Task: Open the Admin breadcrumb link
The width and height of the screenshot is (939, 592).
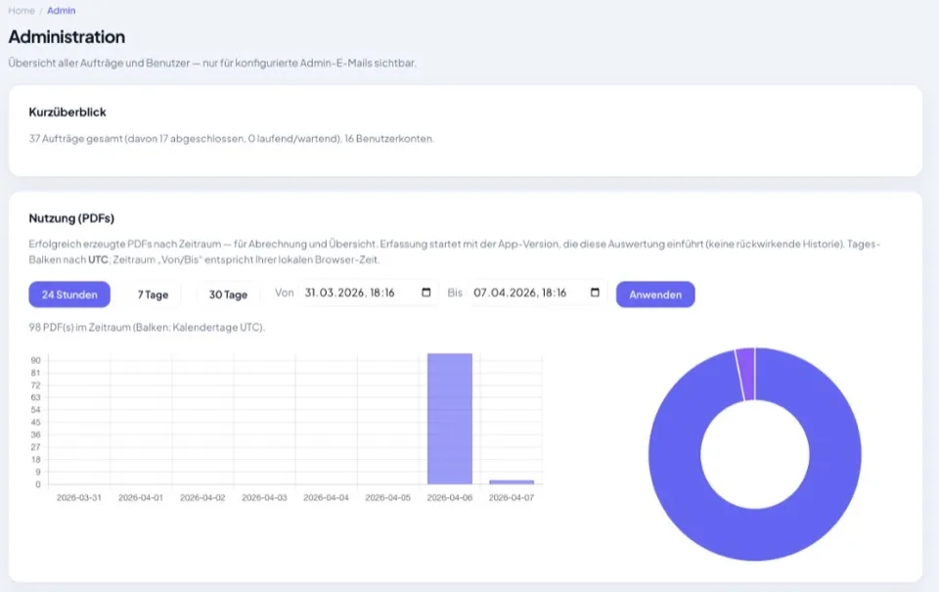Action: (61, 11)
